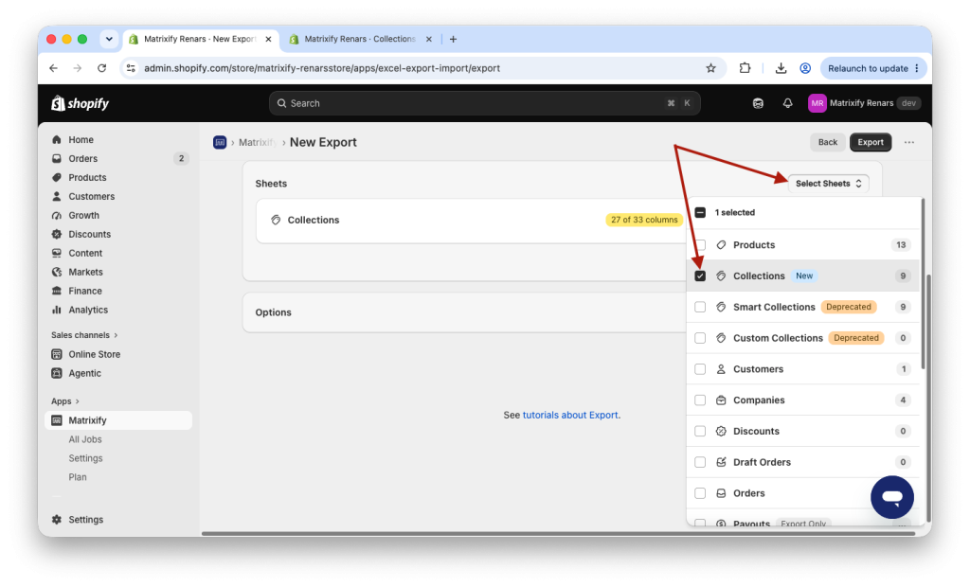
Task: Open the tab search dropdown arrow
Action: tap(109, 39)
